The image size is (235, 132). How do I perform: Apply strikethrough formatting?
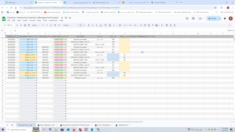tap(96, 25)
